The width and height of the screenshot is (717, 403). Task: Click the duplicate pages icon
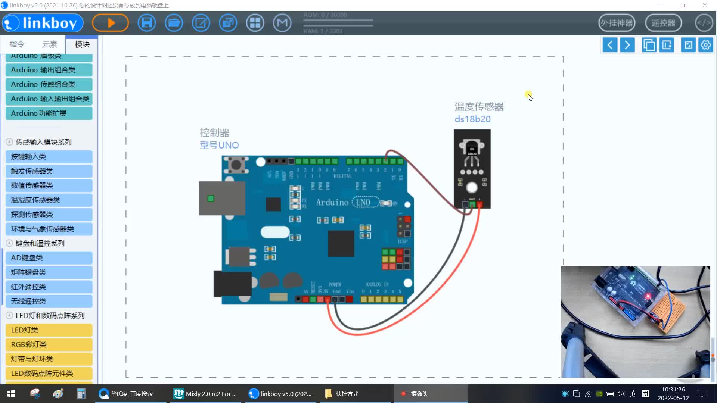[x=649, y=45]
